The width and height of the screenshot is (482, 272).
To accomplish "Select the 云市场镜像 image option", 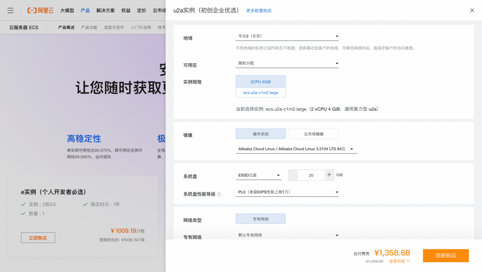I will point(314,134).
